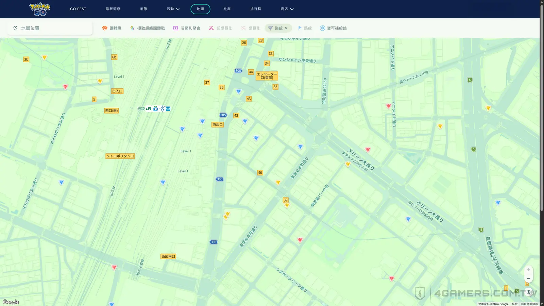Enable the 極巨化 filter label
544x306 pixels.
[x=254, y=28]
